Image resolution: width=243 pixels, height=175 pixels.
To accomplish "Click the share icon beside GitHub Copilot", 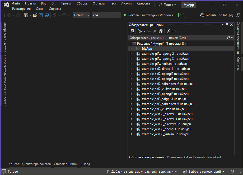I will pyautogui.click(x=231, y=15).
